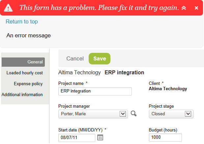
Task: Click the Return to top link
Action: click(x=22, y=22)
